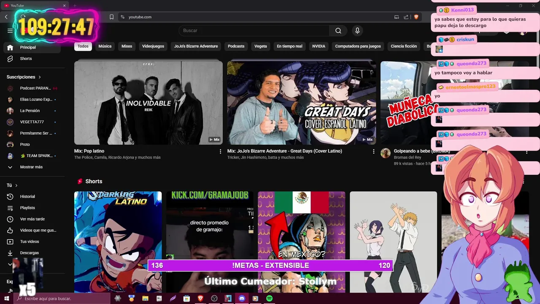Viewport: 540px width, 304px height.
Task: Open TEAM SPARK... channel
Action: [x=32, y=156]
